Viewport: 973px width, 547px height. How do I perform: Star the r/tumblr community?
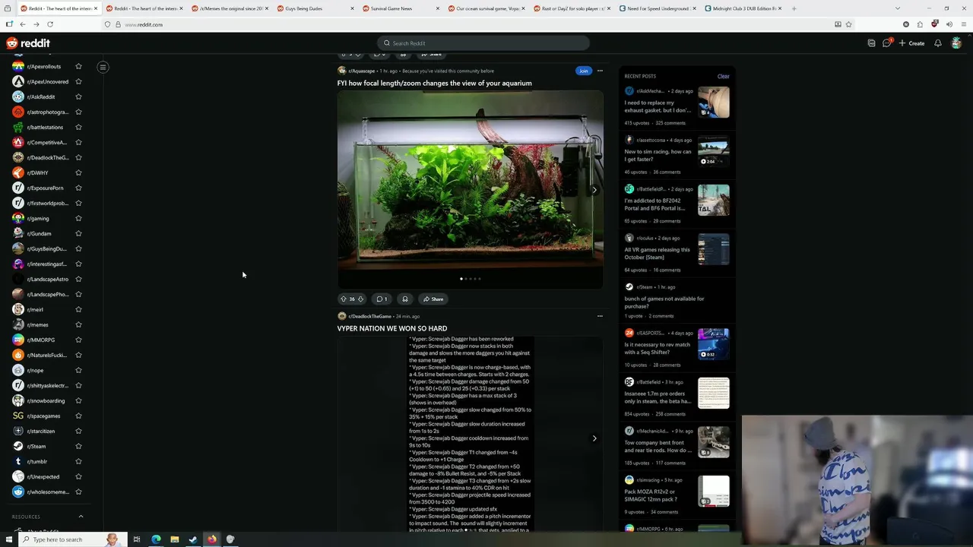[x=78, y=461]
